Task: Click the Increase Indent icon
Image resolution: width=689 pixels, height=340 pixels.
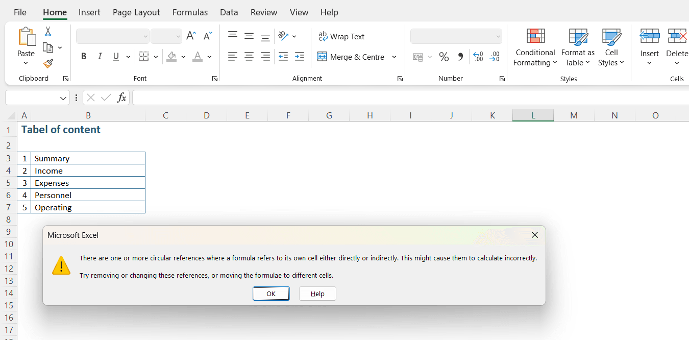Action: 300,57
